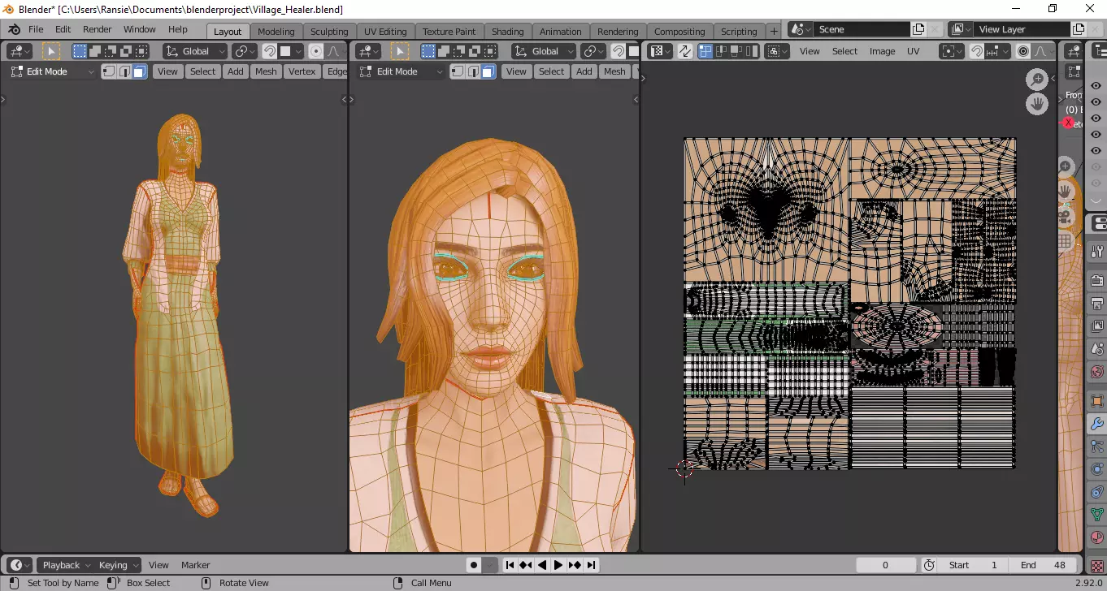
Task: Select face select mode in left viewport
Action: (139, 71)
